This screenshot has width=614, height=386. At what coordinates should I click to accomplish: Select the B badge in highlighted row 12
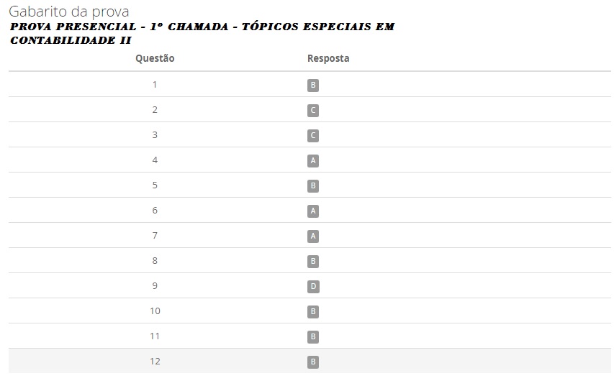[x=313, y=362]
